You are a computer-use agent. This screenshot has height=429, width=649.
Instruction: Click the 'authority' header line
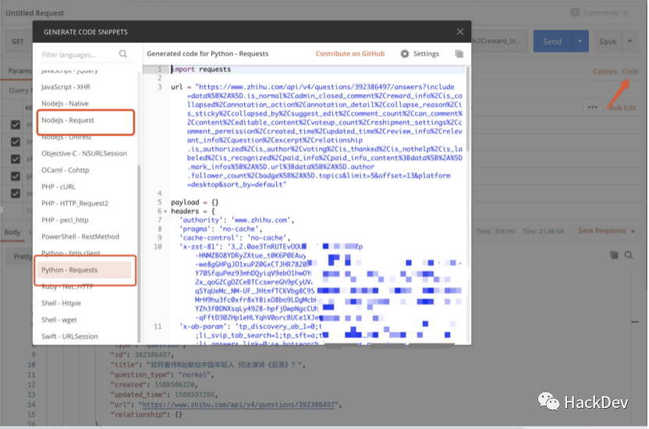point(237,220)
